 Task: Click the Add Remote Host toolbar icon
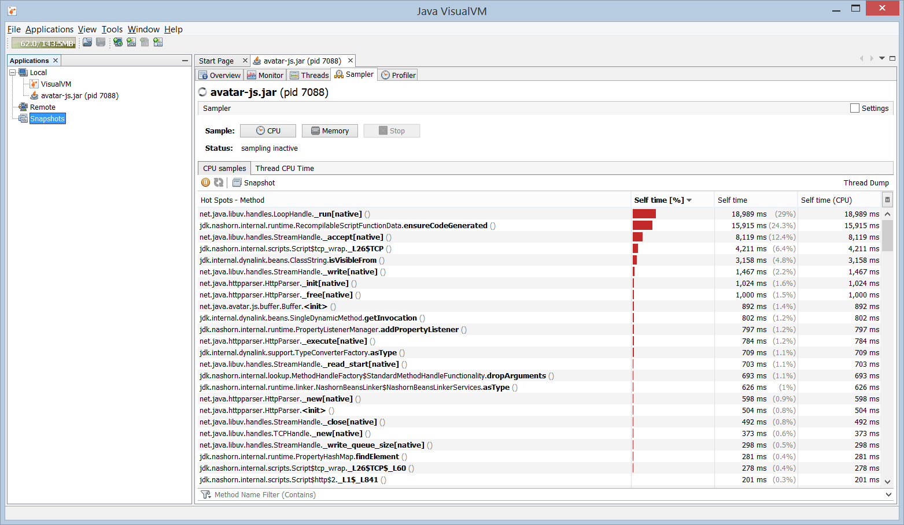click(118, 42)
